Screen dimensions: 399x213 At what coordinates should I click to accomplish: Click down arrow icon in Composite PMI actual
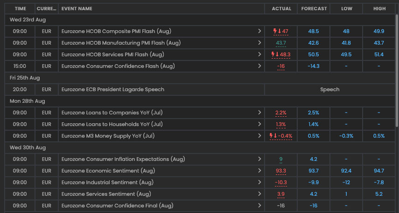click(280, 31)
